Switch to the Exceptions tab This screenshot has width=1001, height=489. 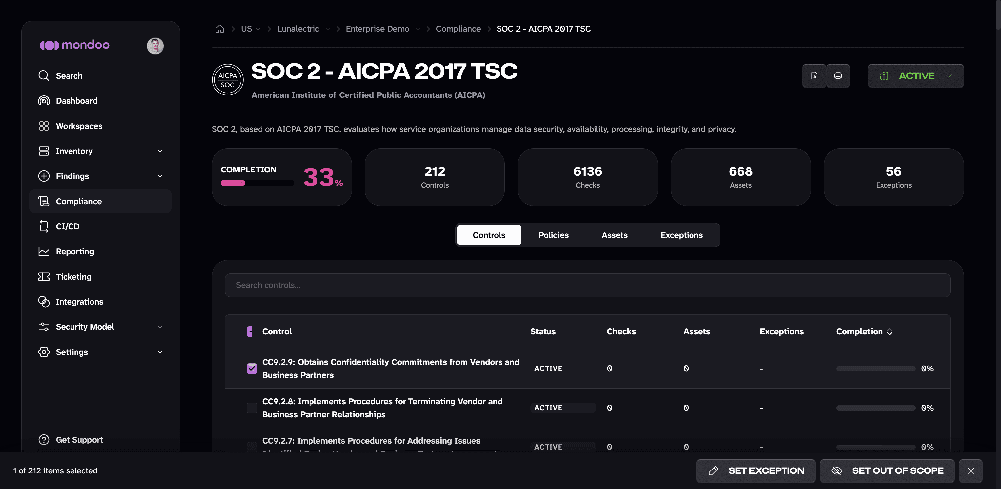pos(682,235)
